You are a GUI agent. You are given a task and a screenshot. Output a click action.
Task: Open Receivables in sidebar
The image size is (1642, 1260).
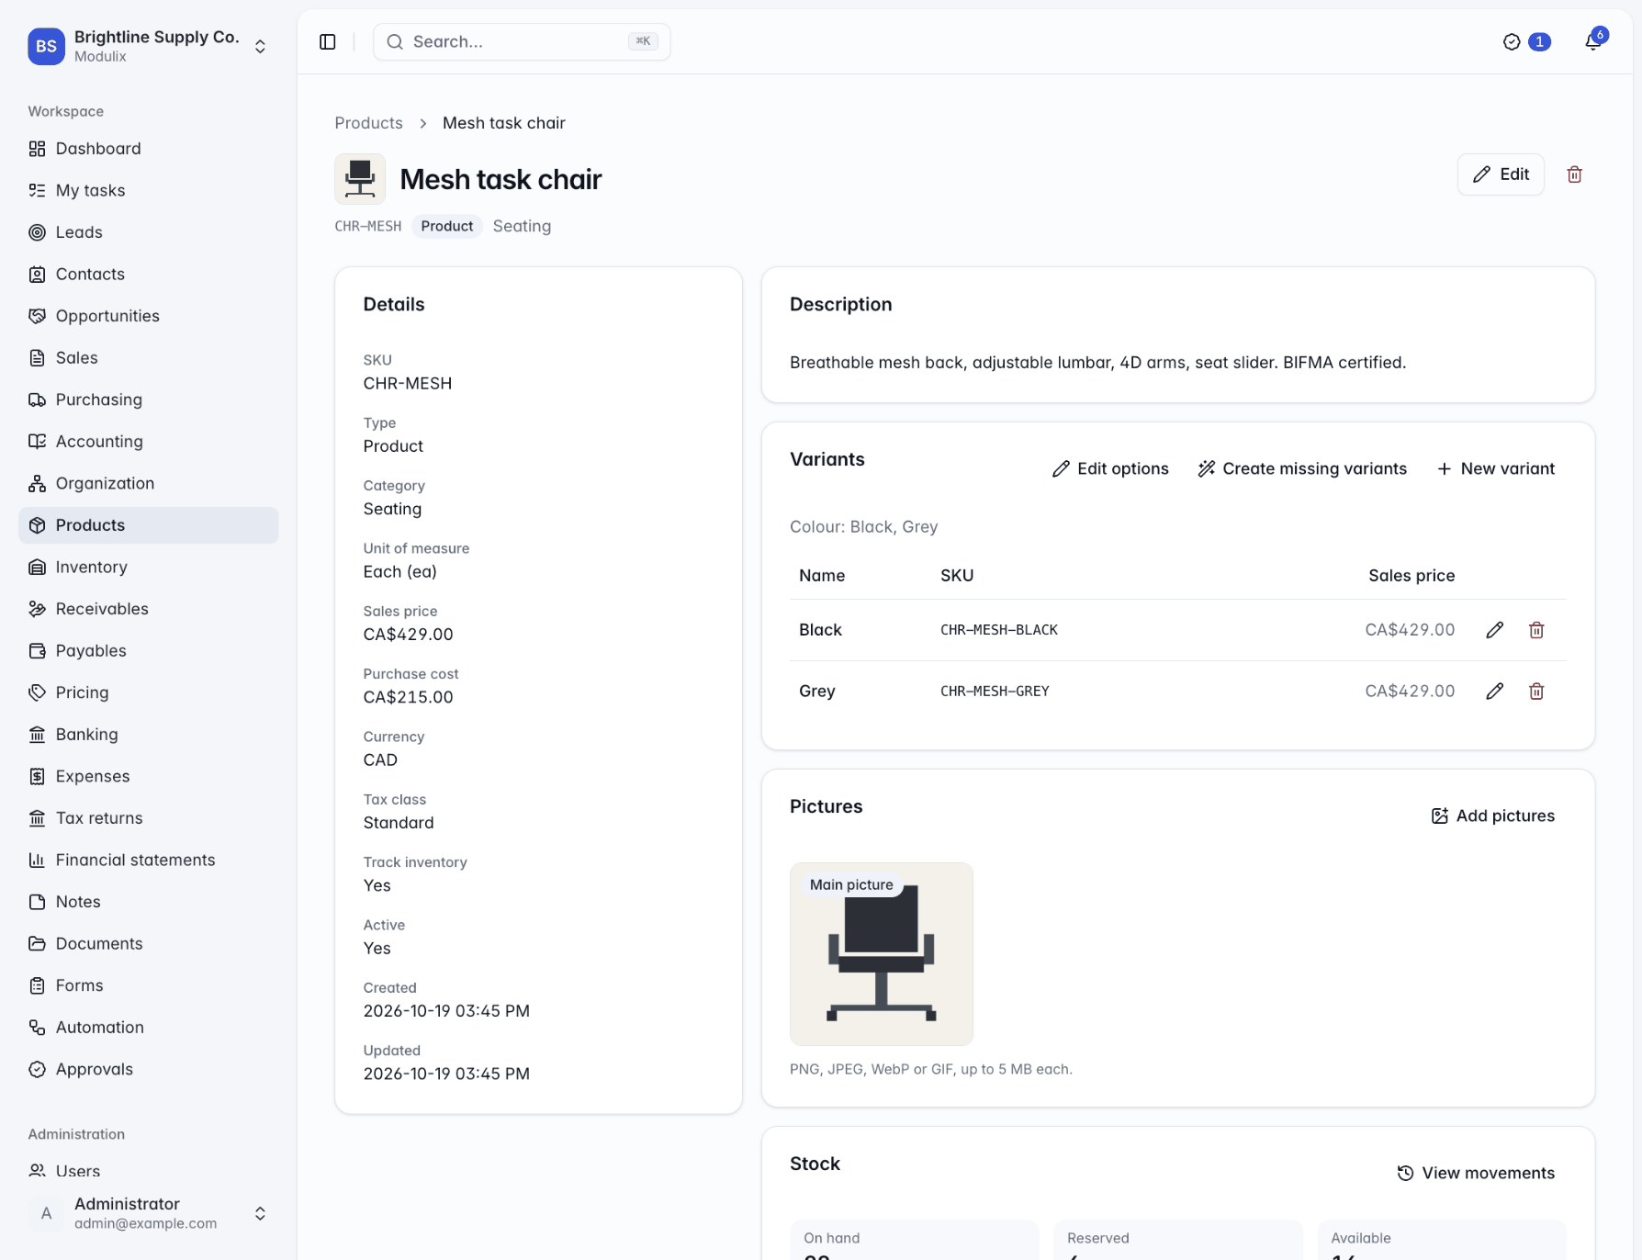coord(149,609)
